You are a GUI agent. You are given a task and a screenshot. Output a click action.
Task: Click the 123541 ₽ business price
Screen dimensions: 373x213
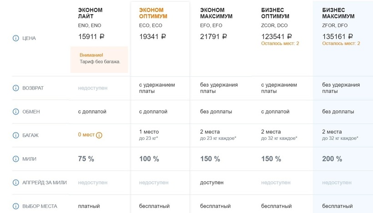277,37
